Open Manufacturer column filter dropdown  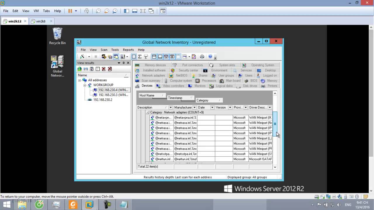coord(194,107)
